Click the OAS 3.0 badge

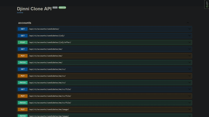click(x=62, y=8)
